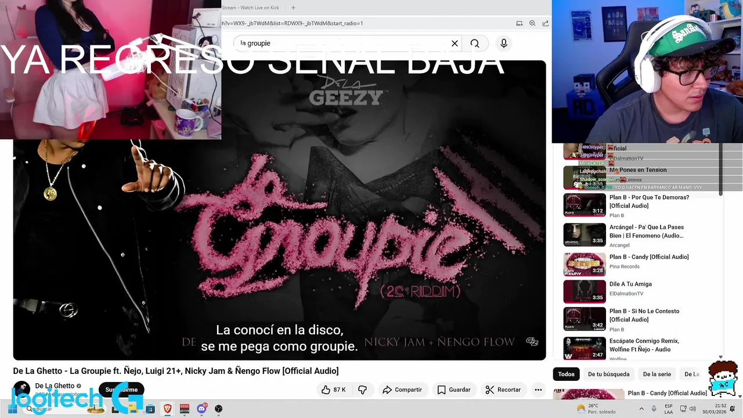The width and height of the screenshot is (743, 418).
Task: Open a new browser tab with the plus
Action: pos(293,8)
